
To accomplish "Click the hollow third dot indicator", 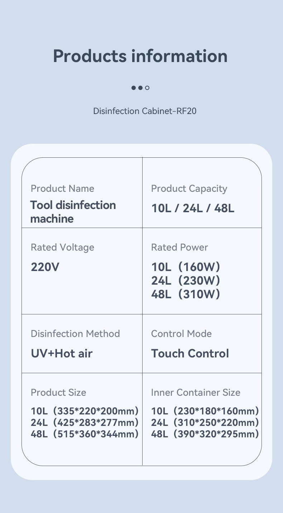I will coord(147,87).
